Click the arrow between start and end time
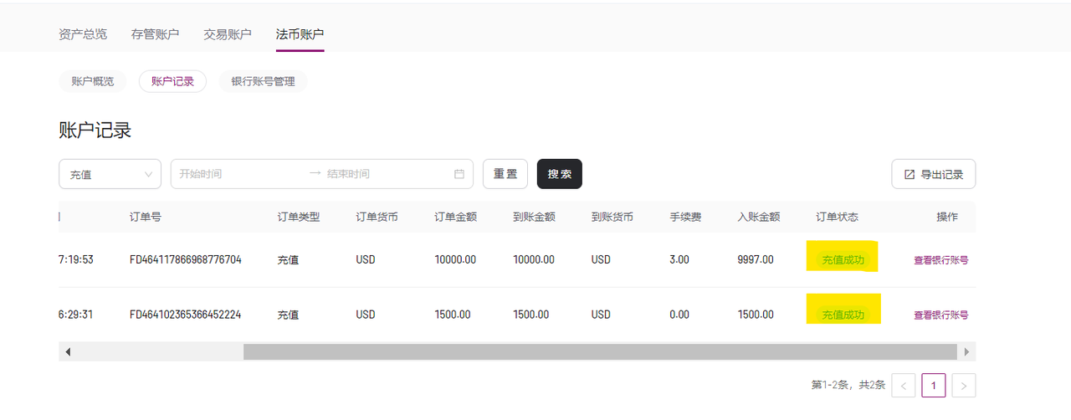Screen dimensions: 1071x420 coord(315,174)
